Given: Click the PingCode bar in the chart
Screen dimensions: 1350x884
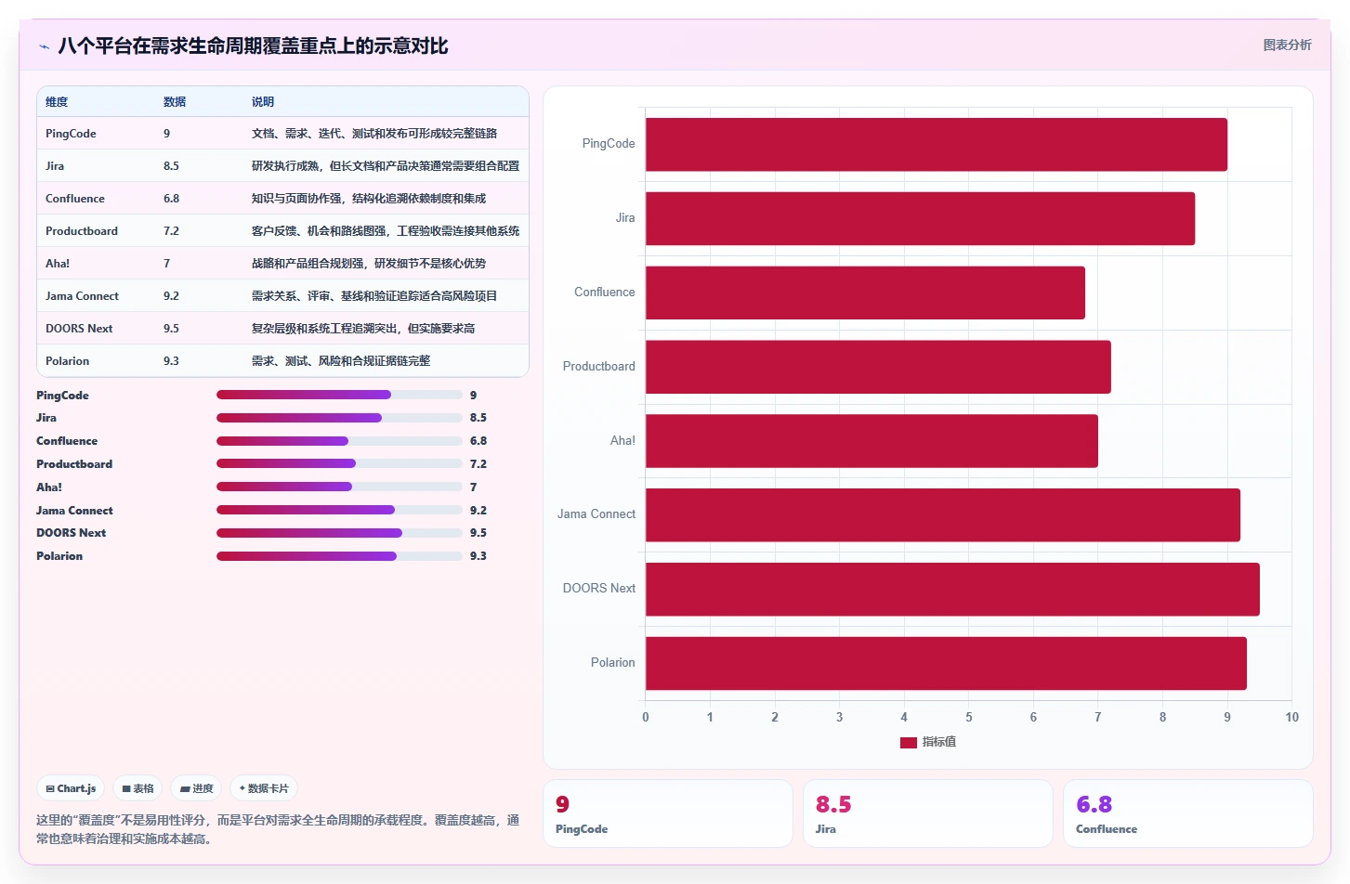Looking at the screenshot, I should pos(937,144).
